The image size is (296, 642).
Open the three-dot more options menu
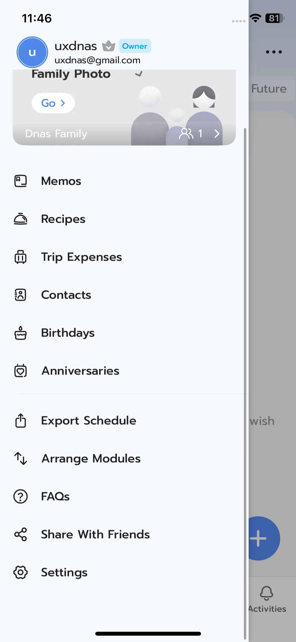[274, 52]
